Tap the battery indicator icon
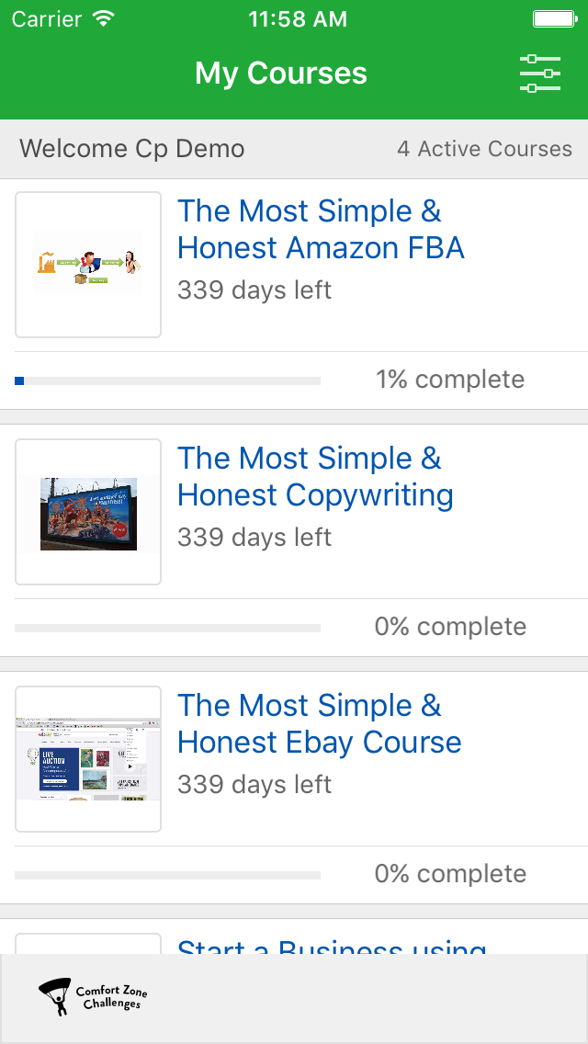 pyautogui.click(x=555, y=18)
